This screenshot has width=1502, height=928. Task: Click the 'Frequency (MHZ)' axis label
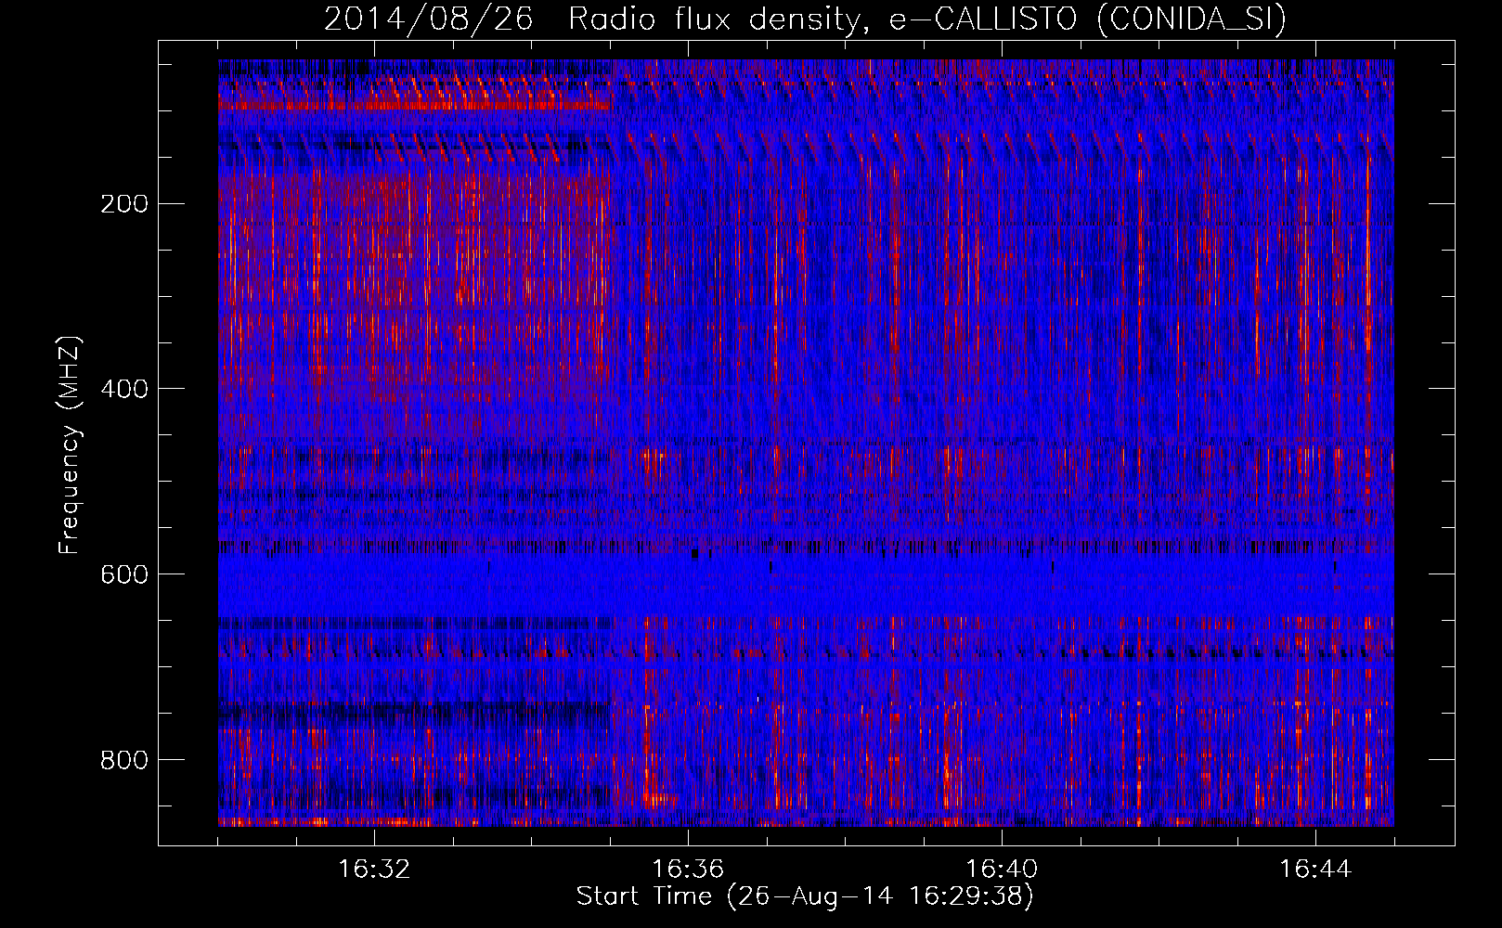[70, 445]
